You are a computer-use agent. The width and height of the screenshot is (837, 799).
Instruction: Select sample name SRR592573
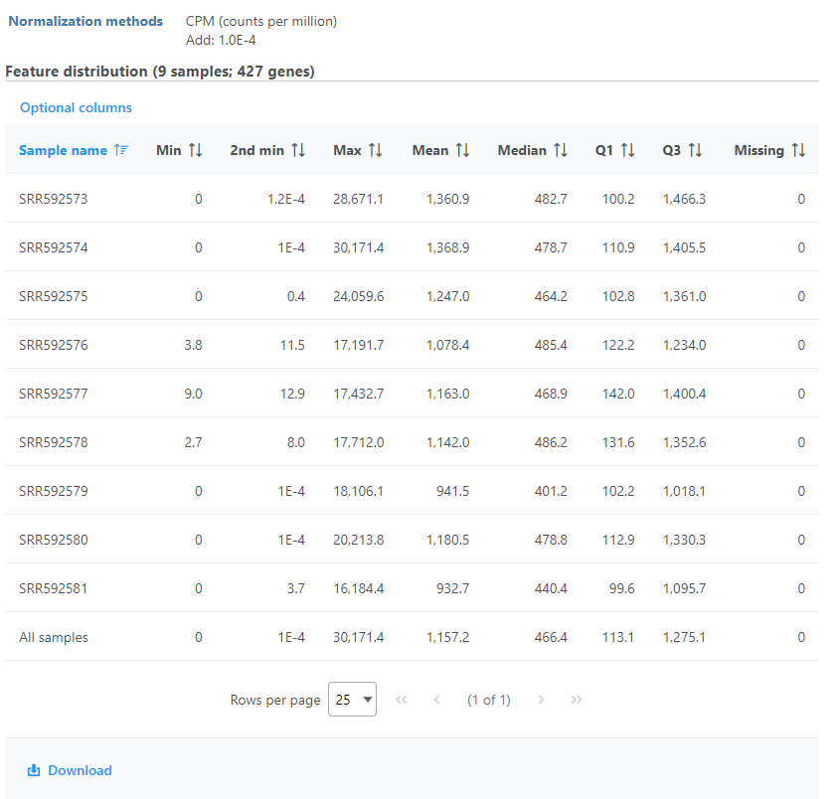pyautogui.click(x=54, y=199)
